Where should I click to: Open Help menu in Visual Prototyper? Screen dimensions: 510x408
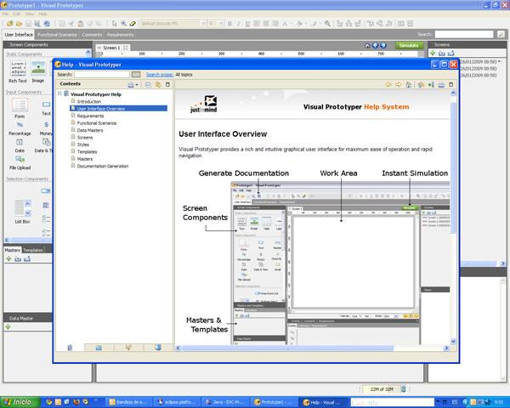coord(42,14)
